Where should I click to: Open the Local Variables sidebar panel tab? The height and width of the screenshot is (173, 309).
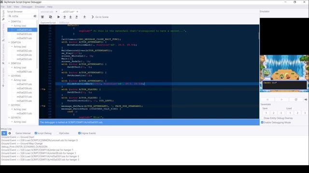pos(3,77)
